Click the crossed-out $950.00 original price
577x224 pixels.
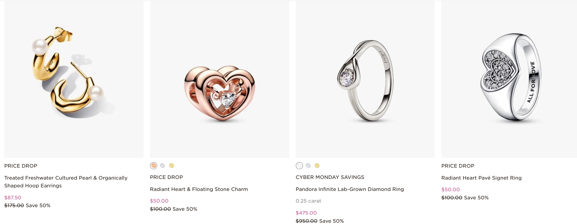pyautogui.click(x=307, y=221)
